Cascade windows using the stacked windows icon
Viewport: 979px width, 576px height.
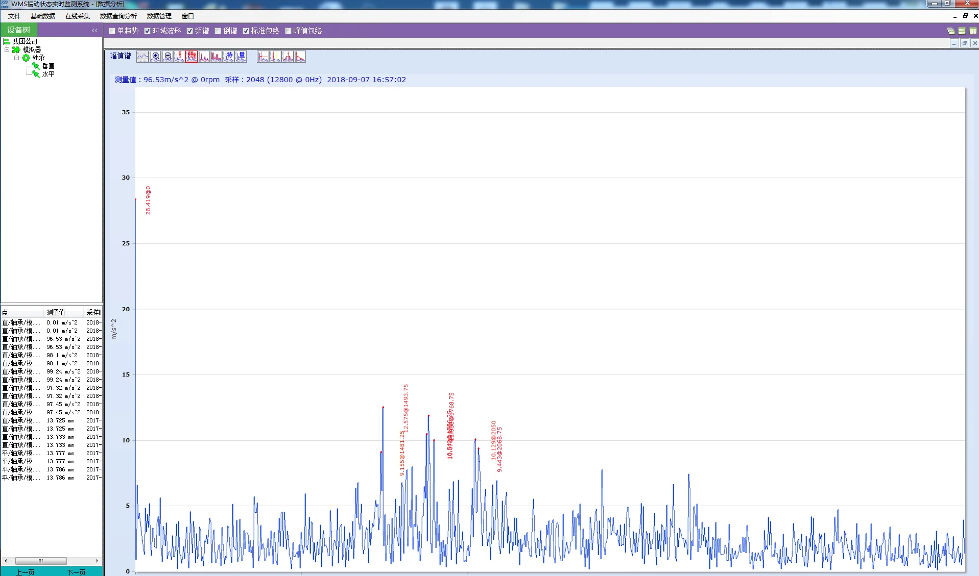pos(951,31)
